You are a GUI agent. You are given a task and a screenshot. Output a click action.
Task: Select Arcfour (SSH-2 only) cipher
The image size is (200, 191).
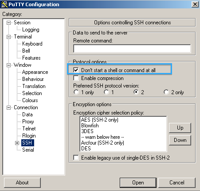[x=102, y=143]
